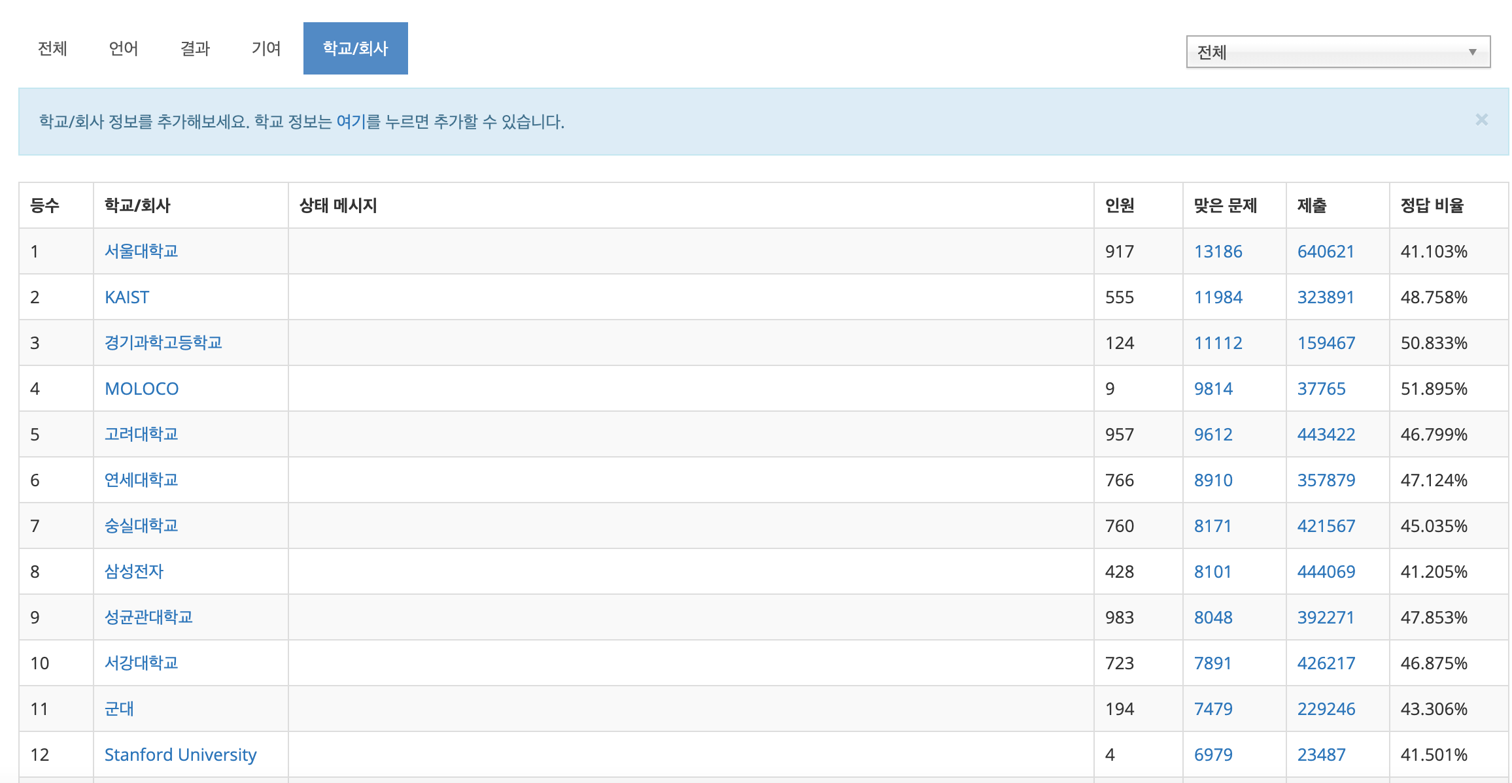The image size is (1512, 783).
Task: Open solved count 6979 for Stanford
Action: (x=1213, y=754)
